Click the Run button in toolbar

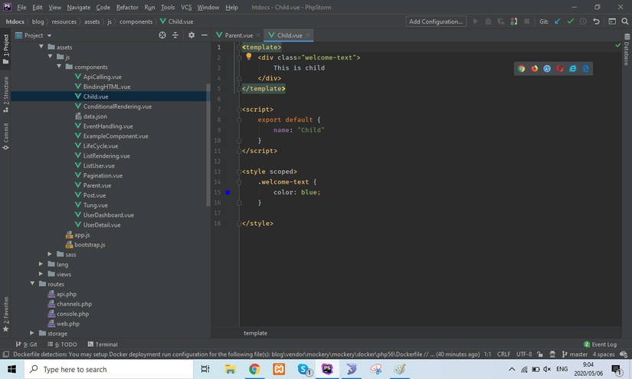[476, 21]
